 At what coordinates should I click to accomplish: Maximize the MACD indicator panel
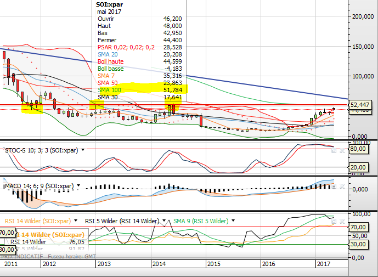pos(334,187)
